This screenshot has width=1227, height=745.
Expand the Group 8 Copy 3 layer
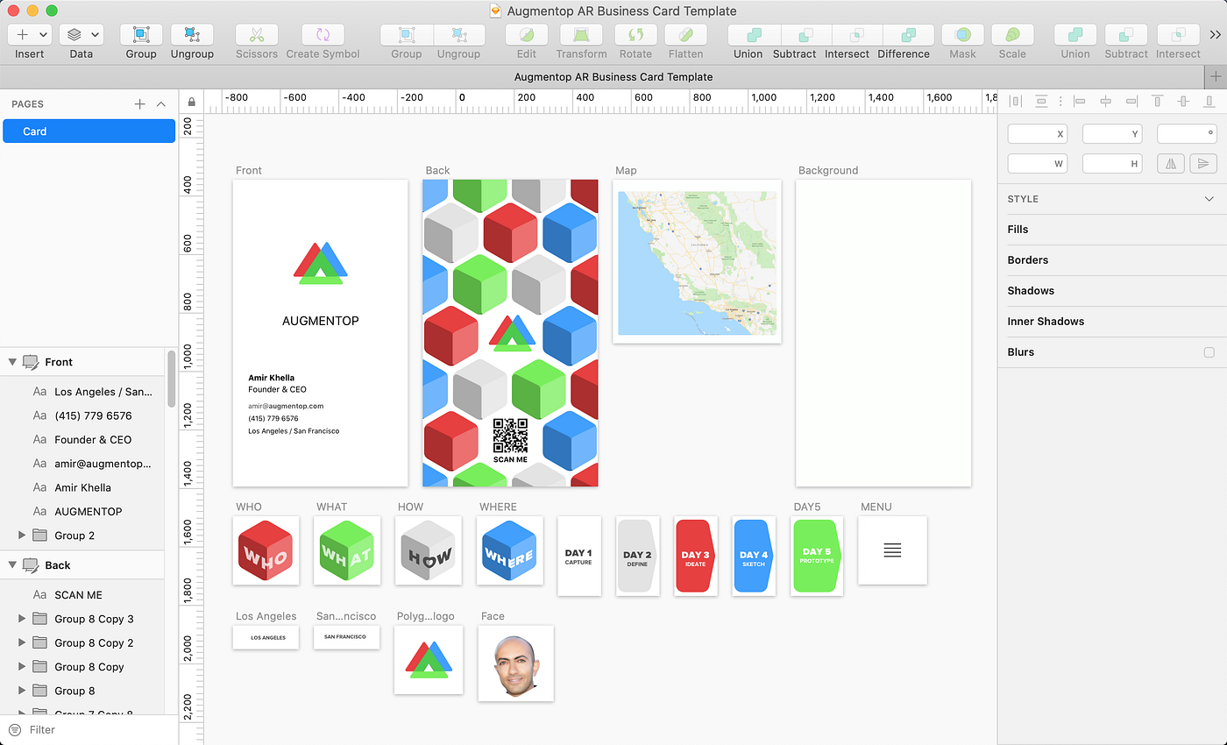pyautogui.click(x=22, y=619)
